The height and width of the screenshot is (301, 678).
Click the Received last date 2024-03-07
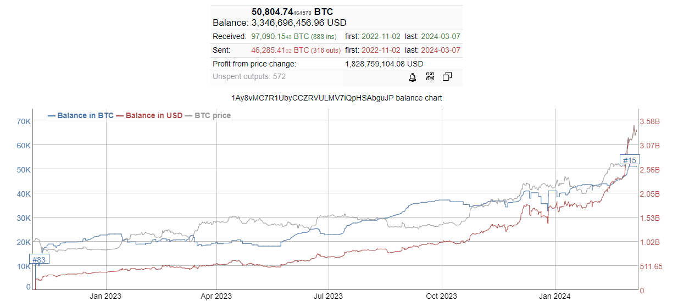pyautogui.click(x=440, y=37)
